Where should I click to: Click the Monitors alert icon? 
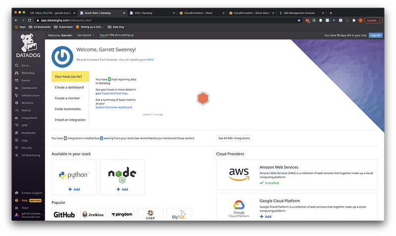tap(17, 103)
